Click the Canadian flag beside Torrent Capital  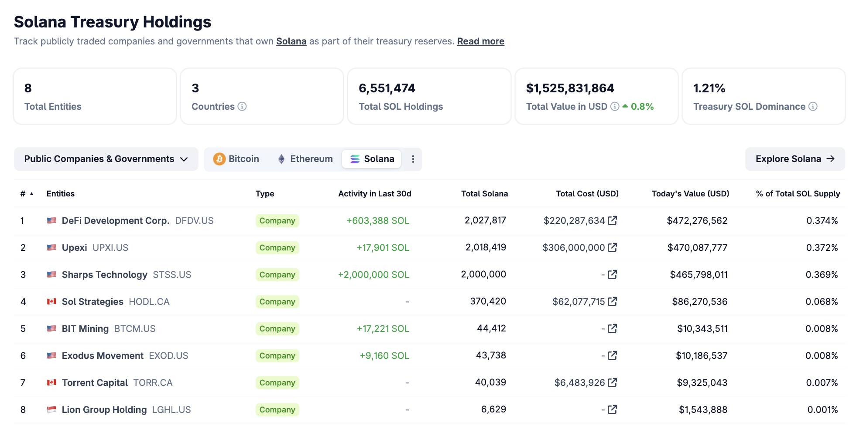tap(51, 382)
